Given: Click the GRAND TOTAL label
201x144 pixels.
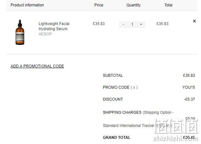Looking at the screenshot, I should (x=117, y=138).
